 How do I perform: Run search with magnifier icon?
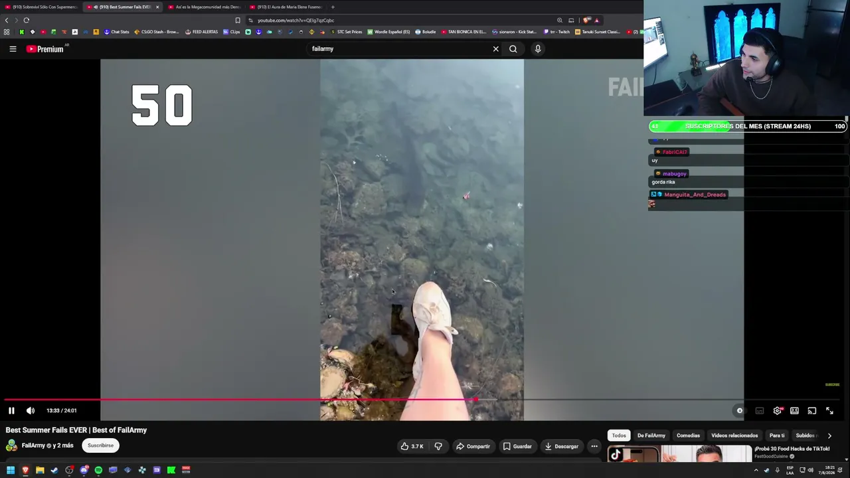point(513,48)
